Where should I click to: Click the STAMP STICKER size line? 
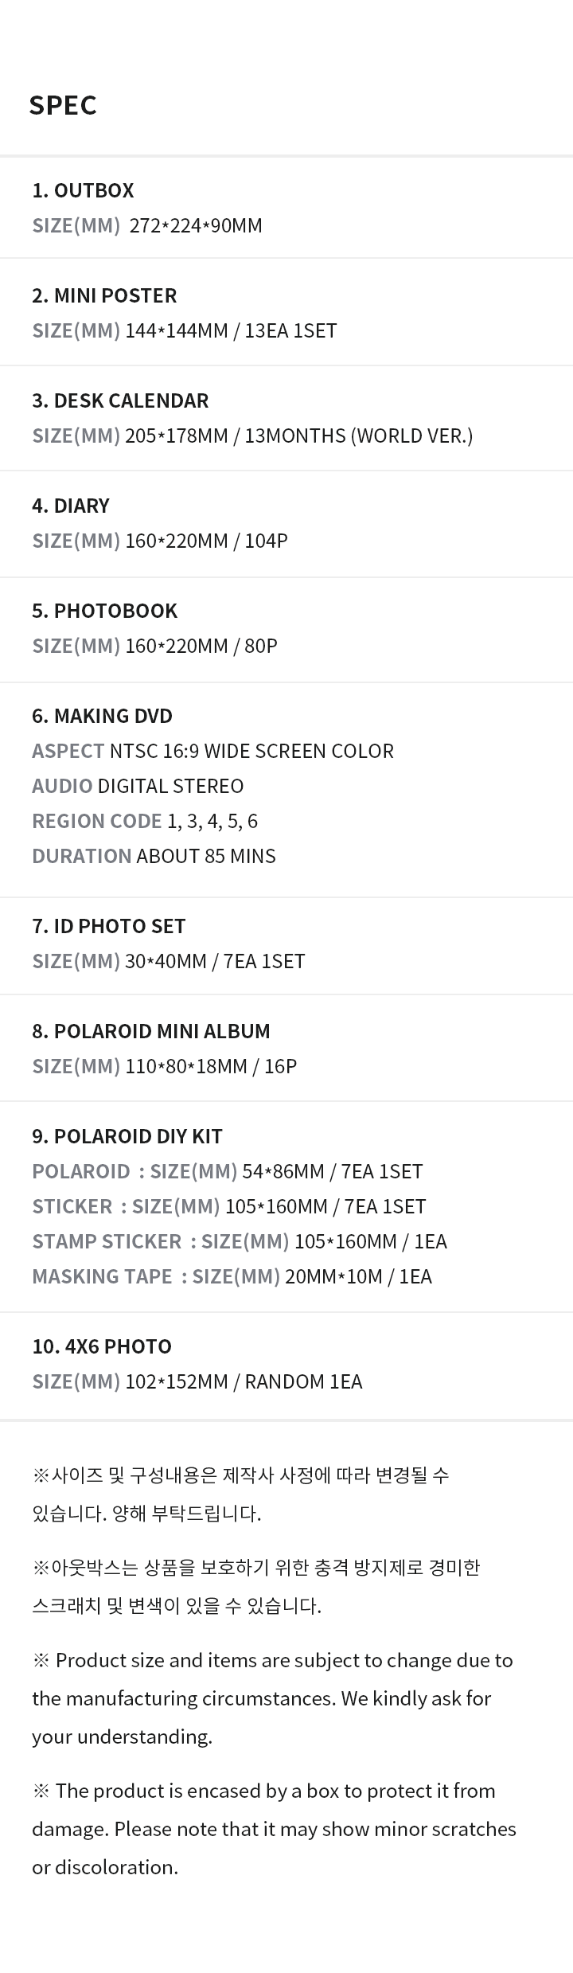(x=240, y=1241)
